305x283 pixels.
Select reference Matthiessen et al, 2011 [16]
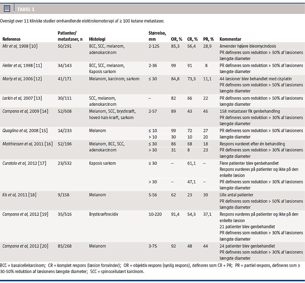27,144
